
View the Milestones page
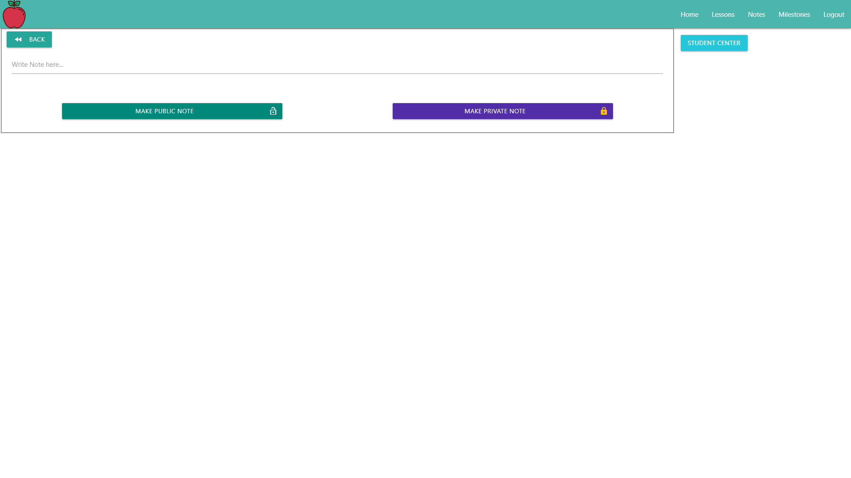tap(794, 15)
